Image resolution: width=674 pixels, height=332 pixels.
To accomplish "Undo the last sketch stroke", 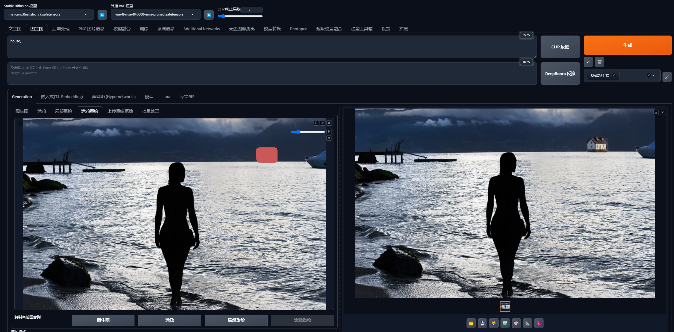I will [x=316, y=123].
